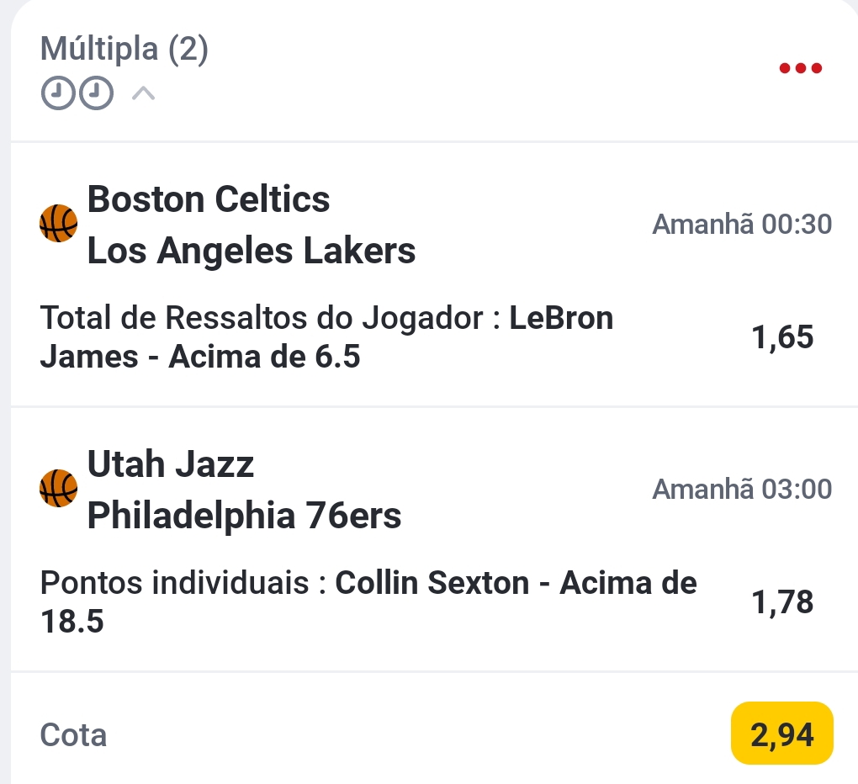Click the 1,78 odds value
Viewport: 858px width, 784px height.
pyautogui.click(x=782, y=602)
